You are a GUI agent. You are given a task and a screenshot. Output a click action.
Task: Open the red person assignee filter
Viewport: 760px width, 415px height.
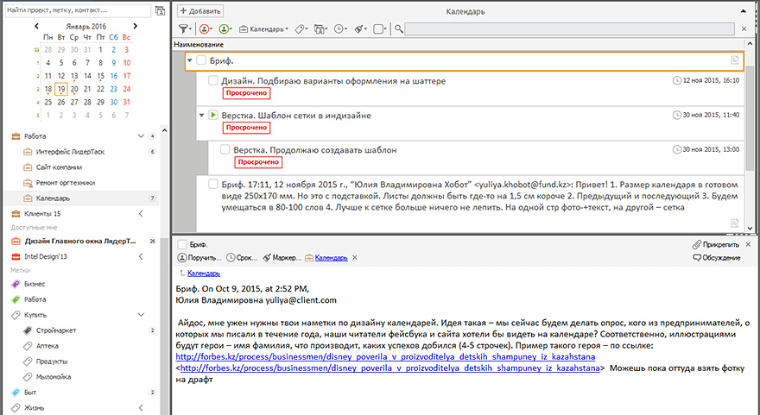[206, 29]
